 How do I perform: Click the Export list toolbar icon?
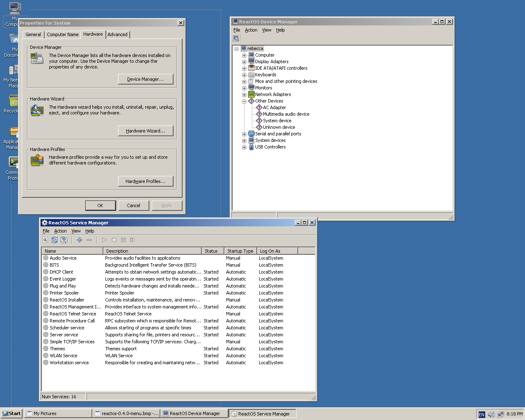point(64,240)
